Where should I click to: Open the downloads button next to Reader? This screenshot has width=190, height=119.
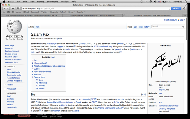(x=184, y=9)
